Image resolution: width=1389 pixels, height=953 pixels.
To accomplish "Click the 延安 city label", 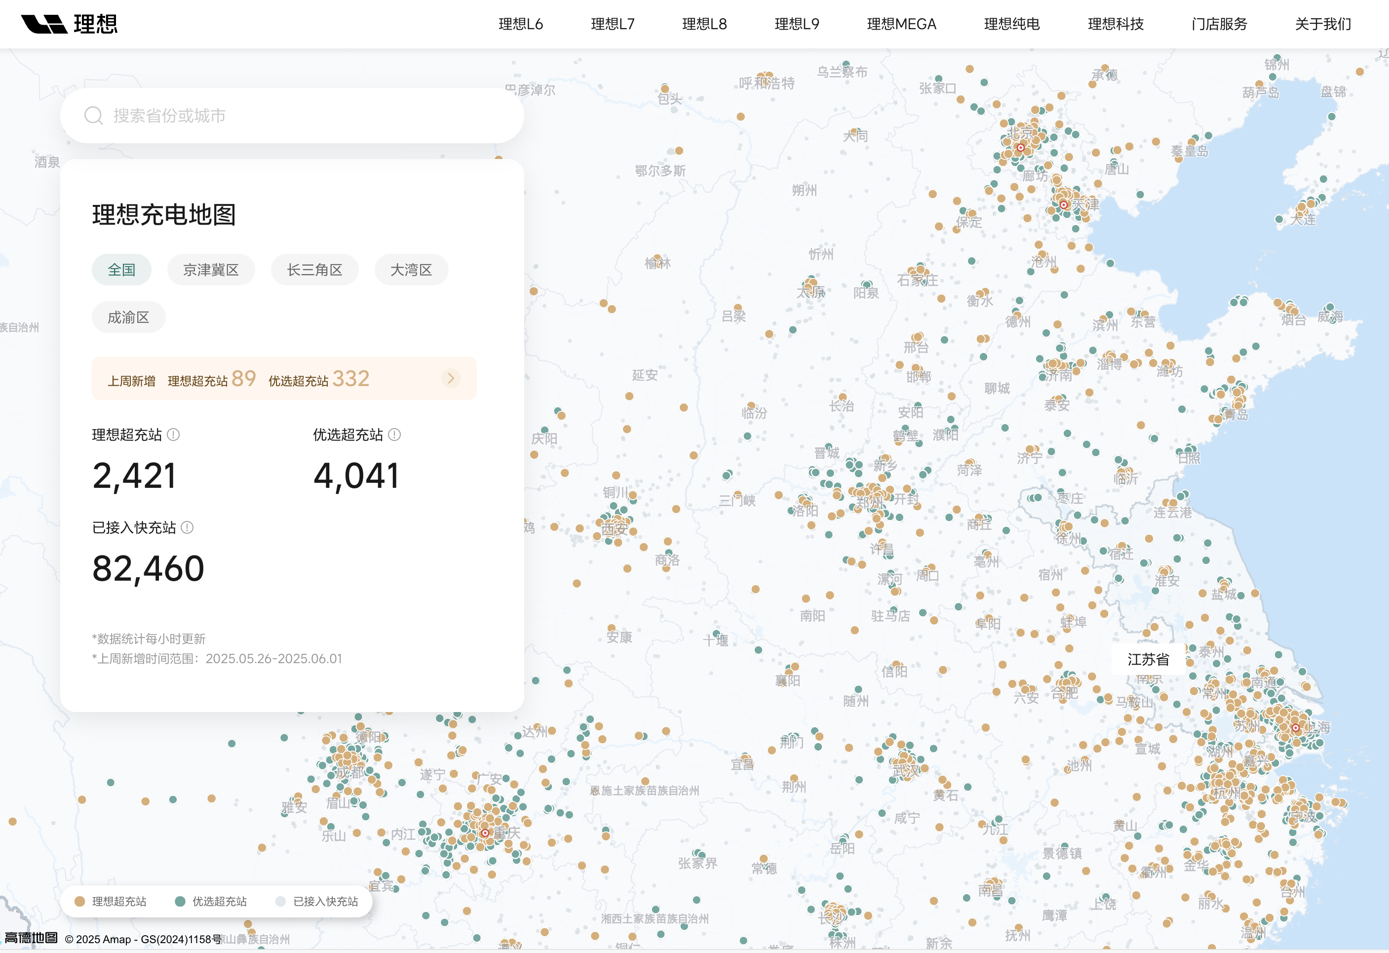I will click(646, 375).
